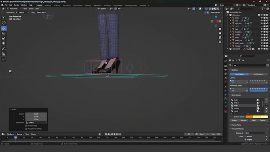Click the Select bone group button

click(x=254, y=120)
